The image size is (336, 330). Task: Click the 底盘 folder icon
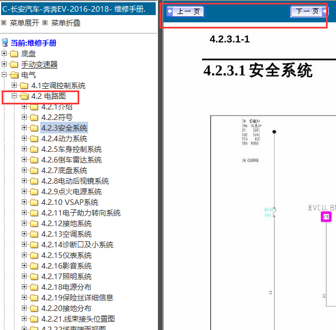[14, 54]
